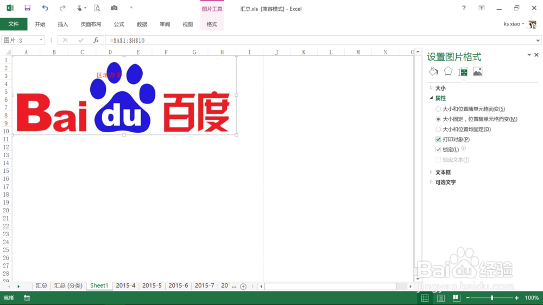Open the Name Box dropdown arrow
The width and height of the screenshot is (543, 305).
coord(41,40)
